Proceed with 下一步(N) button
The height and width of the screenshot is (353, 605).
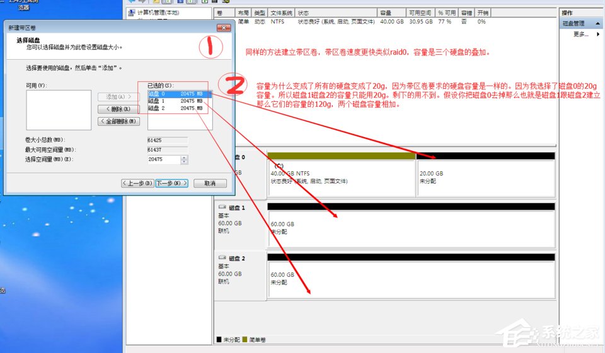point(171,184)
